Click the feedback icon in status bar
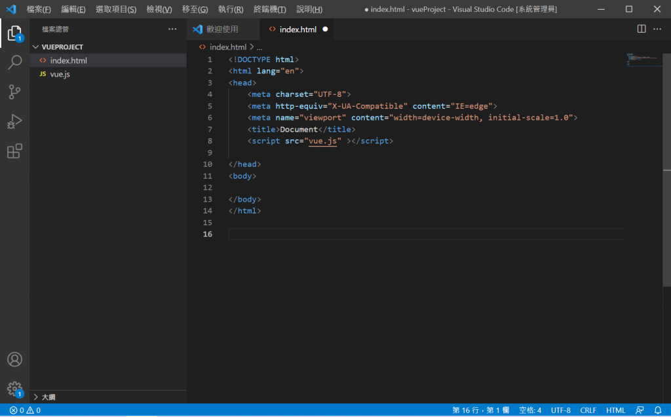The width and height of the screenshot is (671, 417). pos(640,410)
